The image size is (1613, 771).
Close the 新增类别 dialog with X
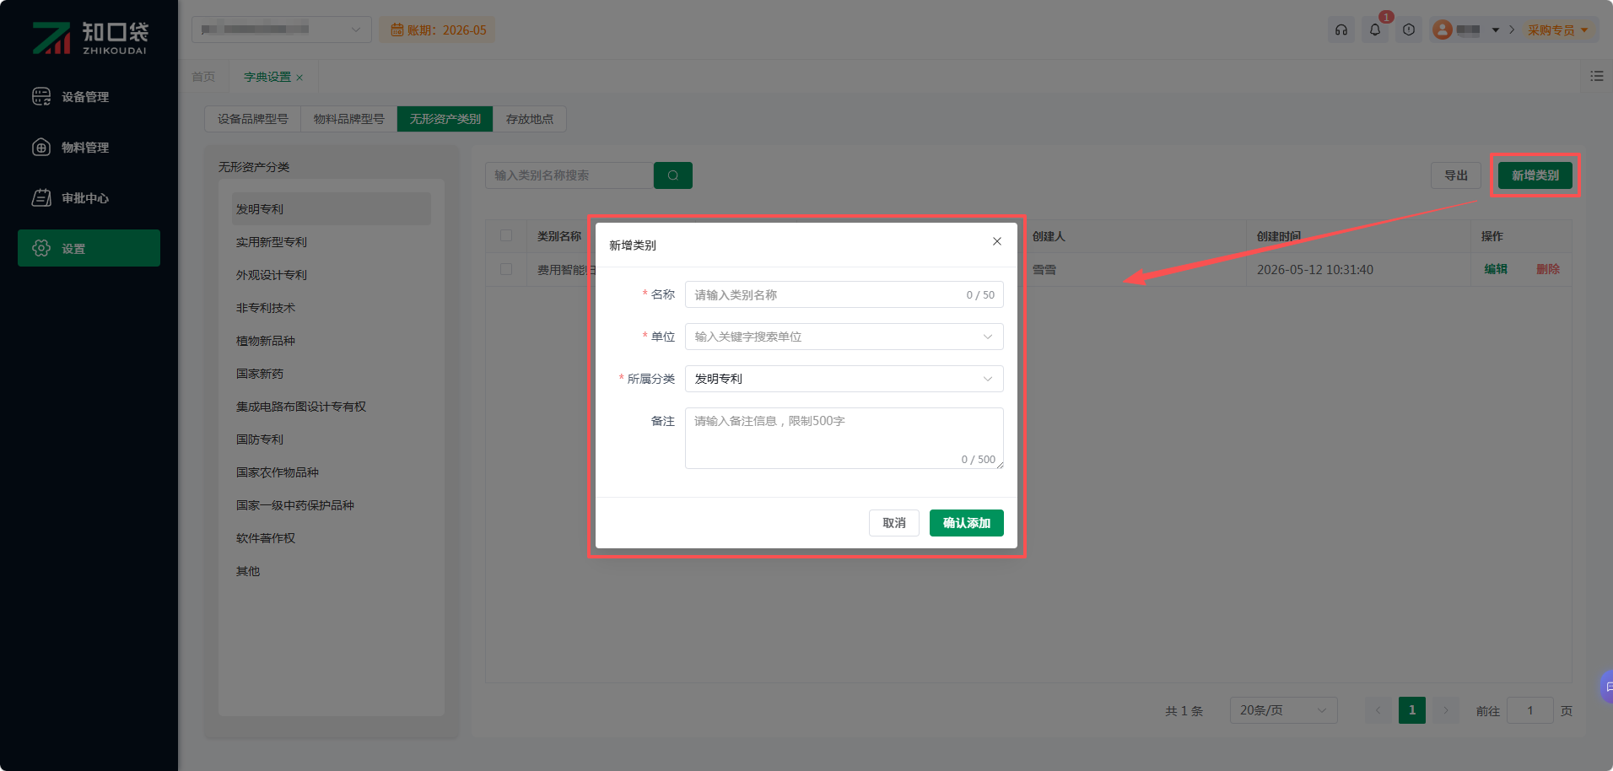coord(997,241)
